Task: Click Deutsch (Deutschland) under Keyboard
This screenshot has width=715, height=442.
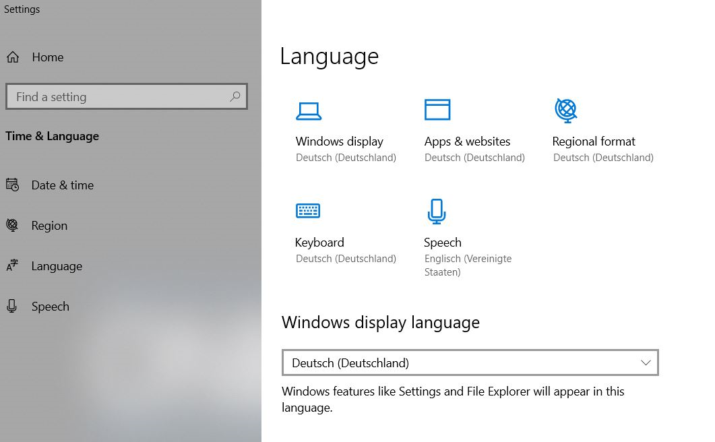Action: [346, 259]
